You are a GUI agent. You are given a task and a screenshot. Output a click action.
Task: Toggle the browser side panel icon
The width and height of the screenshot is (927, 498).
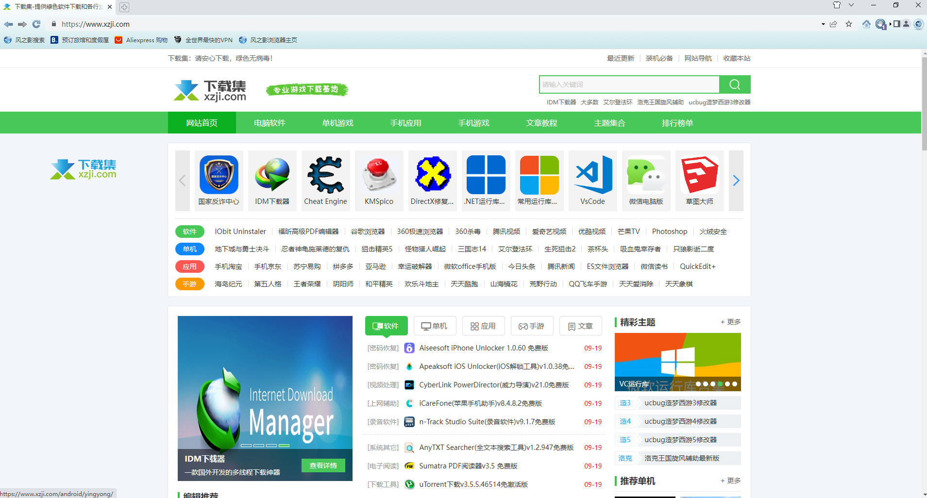(x=897, y=24)
